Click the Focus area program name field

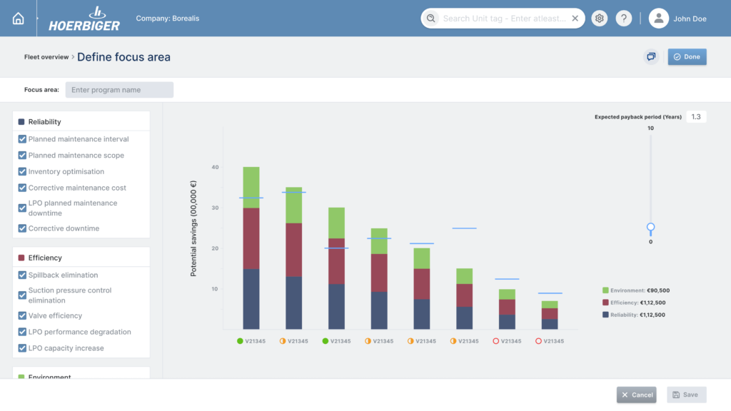pyautogui.click(x=119, y=90)
